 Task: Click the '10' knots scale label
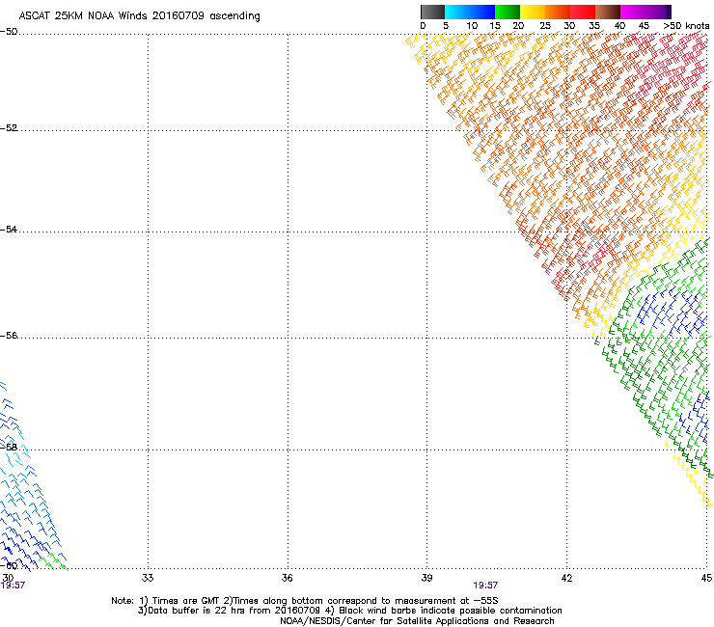472,26
